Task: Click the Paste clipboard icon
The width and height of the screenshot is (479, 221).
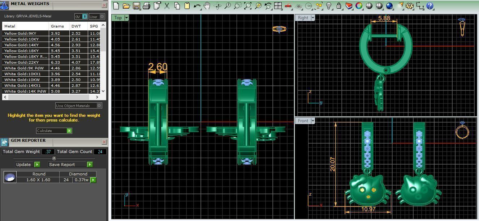Action: (187, 6)
